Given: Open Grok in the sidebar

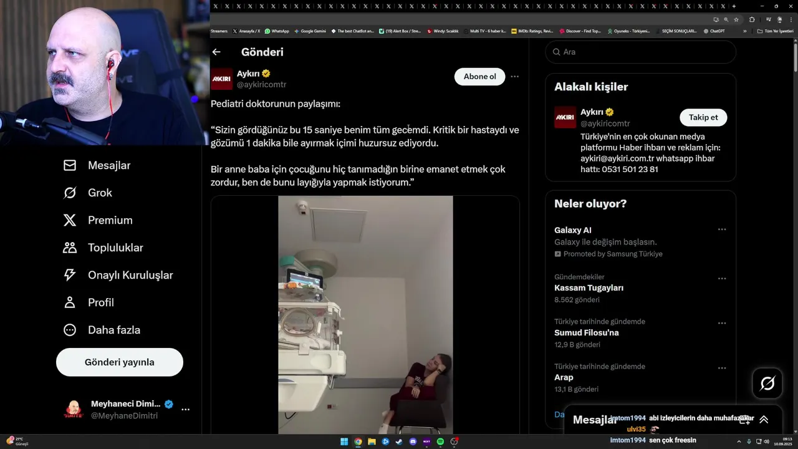Looking at the screenshot, I should click(x=88, y=193).
